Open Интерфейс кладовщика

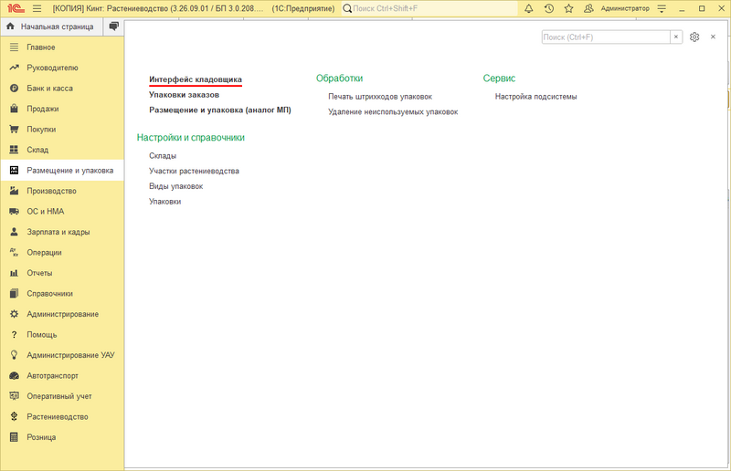tap(196, 79)
